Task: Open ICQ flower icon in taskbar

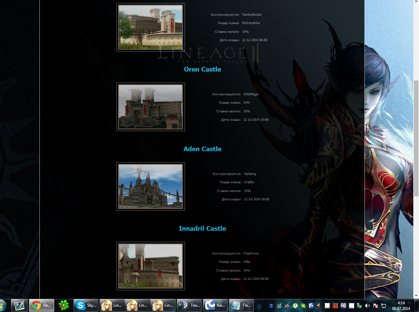Action: 64,305
